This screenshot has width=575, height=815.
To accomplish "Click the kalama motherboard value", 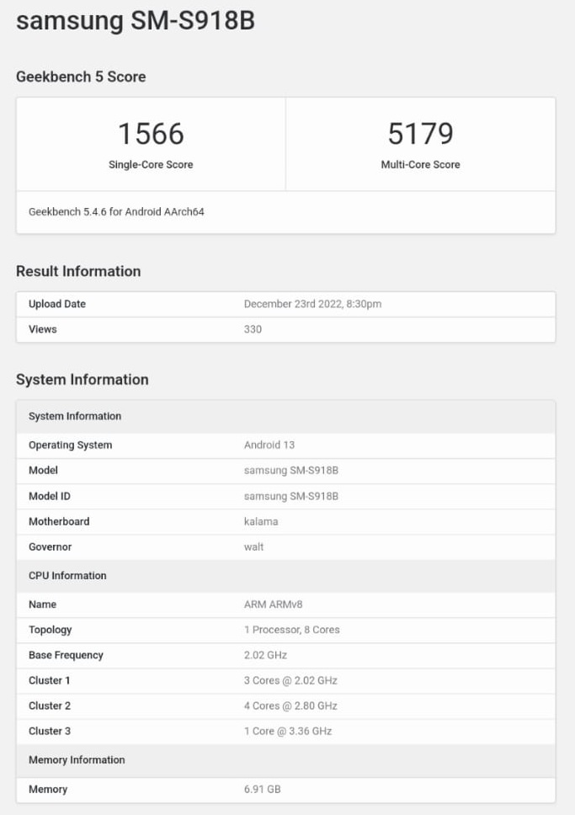I will coord(260,521).
